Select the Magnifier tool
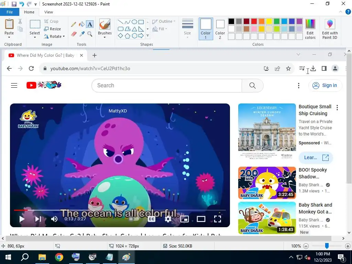Image resolution: width=352 pixels, height=264 pixels. (x=90, y=34)
